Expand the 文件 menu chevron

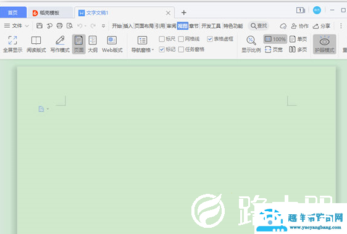point(27,26)
